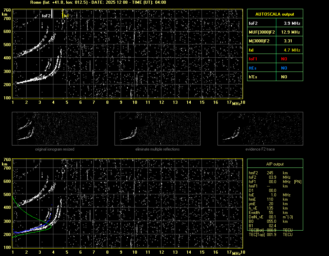Image resolution: width=329 pixels, height=256 pixels.
Task: Click the original ionogram resized thumbnail
Action: coord(55,129)
